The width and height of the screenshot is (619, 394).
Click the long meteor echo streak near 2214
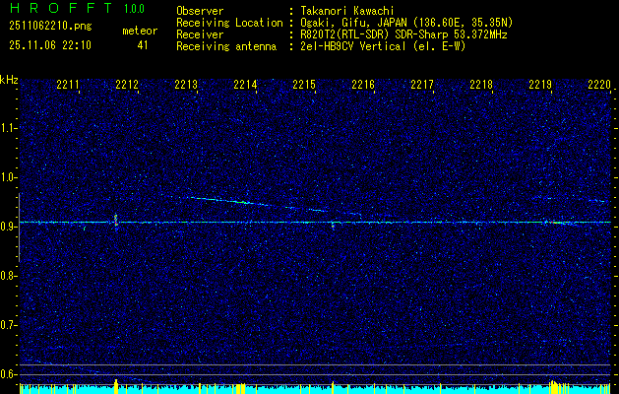(x=231, y=201)
